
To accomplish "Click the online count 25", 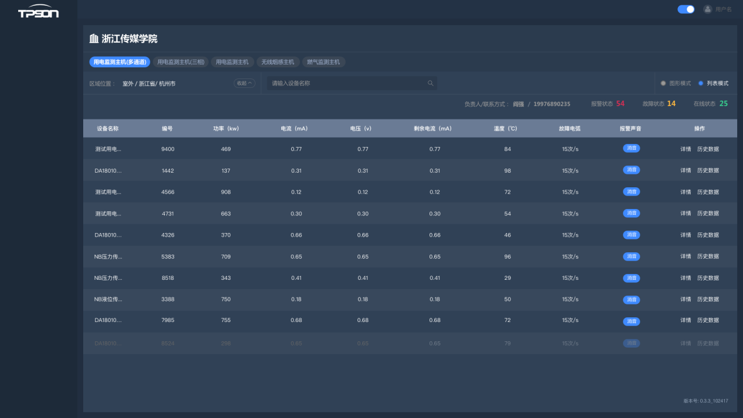I will [724, 104].
